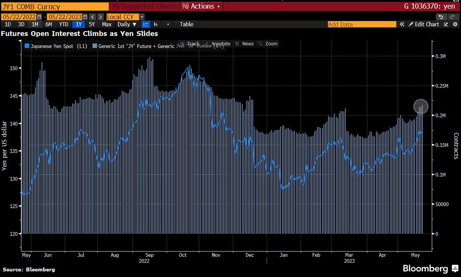Screen dimensions: 461x277
Task: Select the YTD time range
Action: (x=64, y=24)
